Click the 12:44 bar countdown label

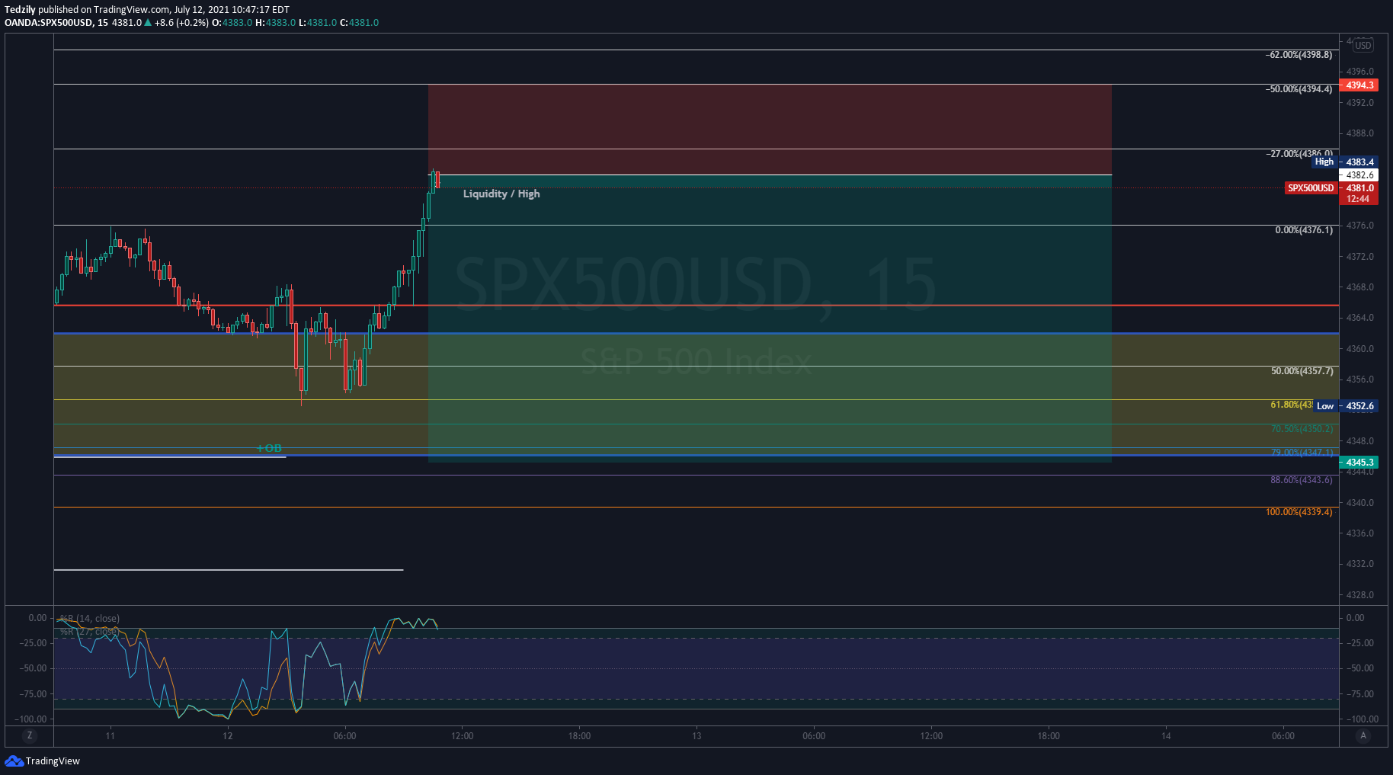coord(1358,199)
